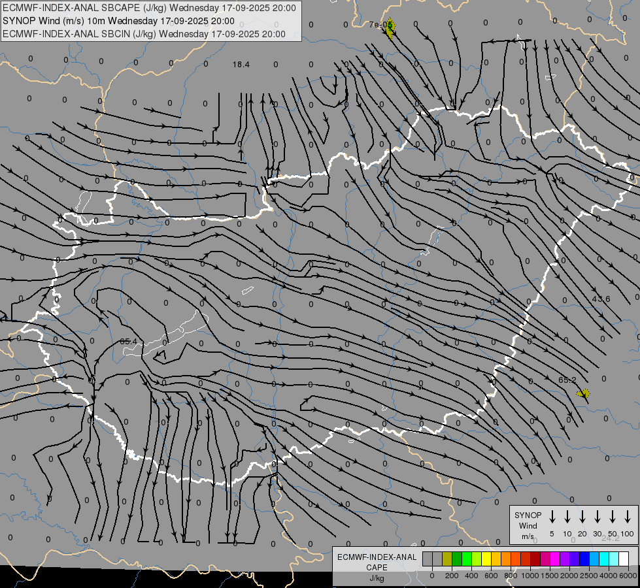Viewport: 640px width, 588px height.
Task: Click the dark blue 2500 J/kg swatch
Action: 584,559
